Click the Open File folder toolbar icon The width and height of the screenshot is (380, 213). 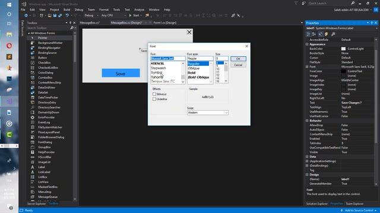(49, 15)
